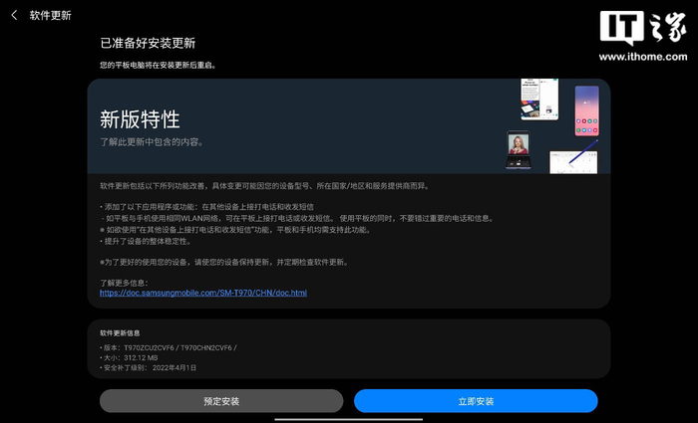The width and height of the screenshot is (698, 423).
Task: Tap the 软件更新信息 section label
Action: point(120,332)
